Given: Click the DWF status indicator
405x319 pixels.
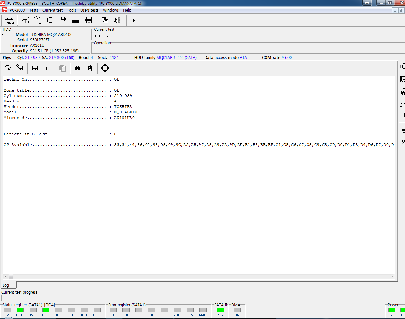Looking at the screenshot, I should point(33,310).
